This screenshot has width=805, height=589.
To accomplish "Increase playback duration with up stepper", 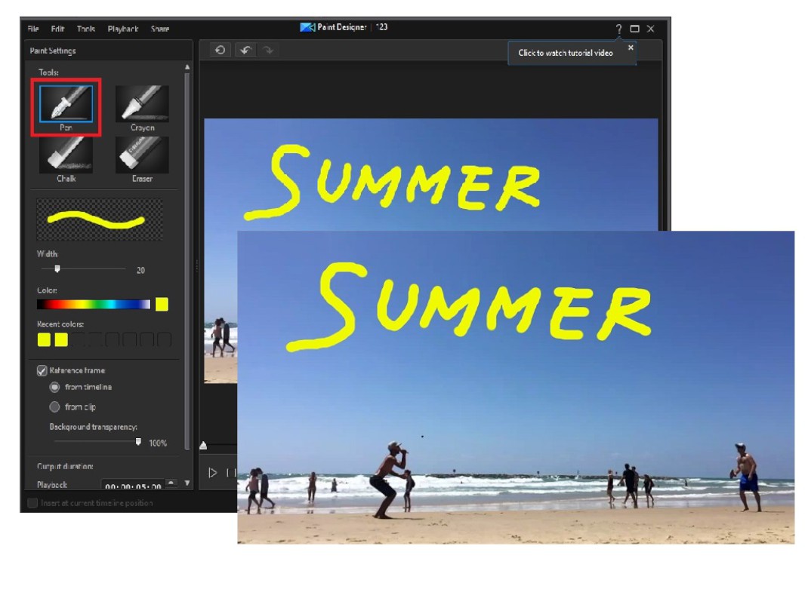I will 170,482.
